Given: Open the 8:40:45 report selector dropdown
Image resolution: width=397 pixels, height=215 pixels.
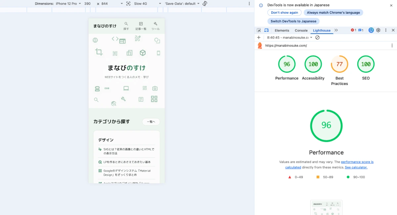Looking at the screenshot, I should [x=290, y=37].
